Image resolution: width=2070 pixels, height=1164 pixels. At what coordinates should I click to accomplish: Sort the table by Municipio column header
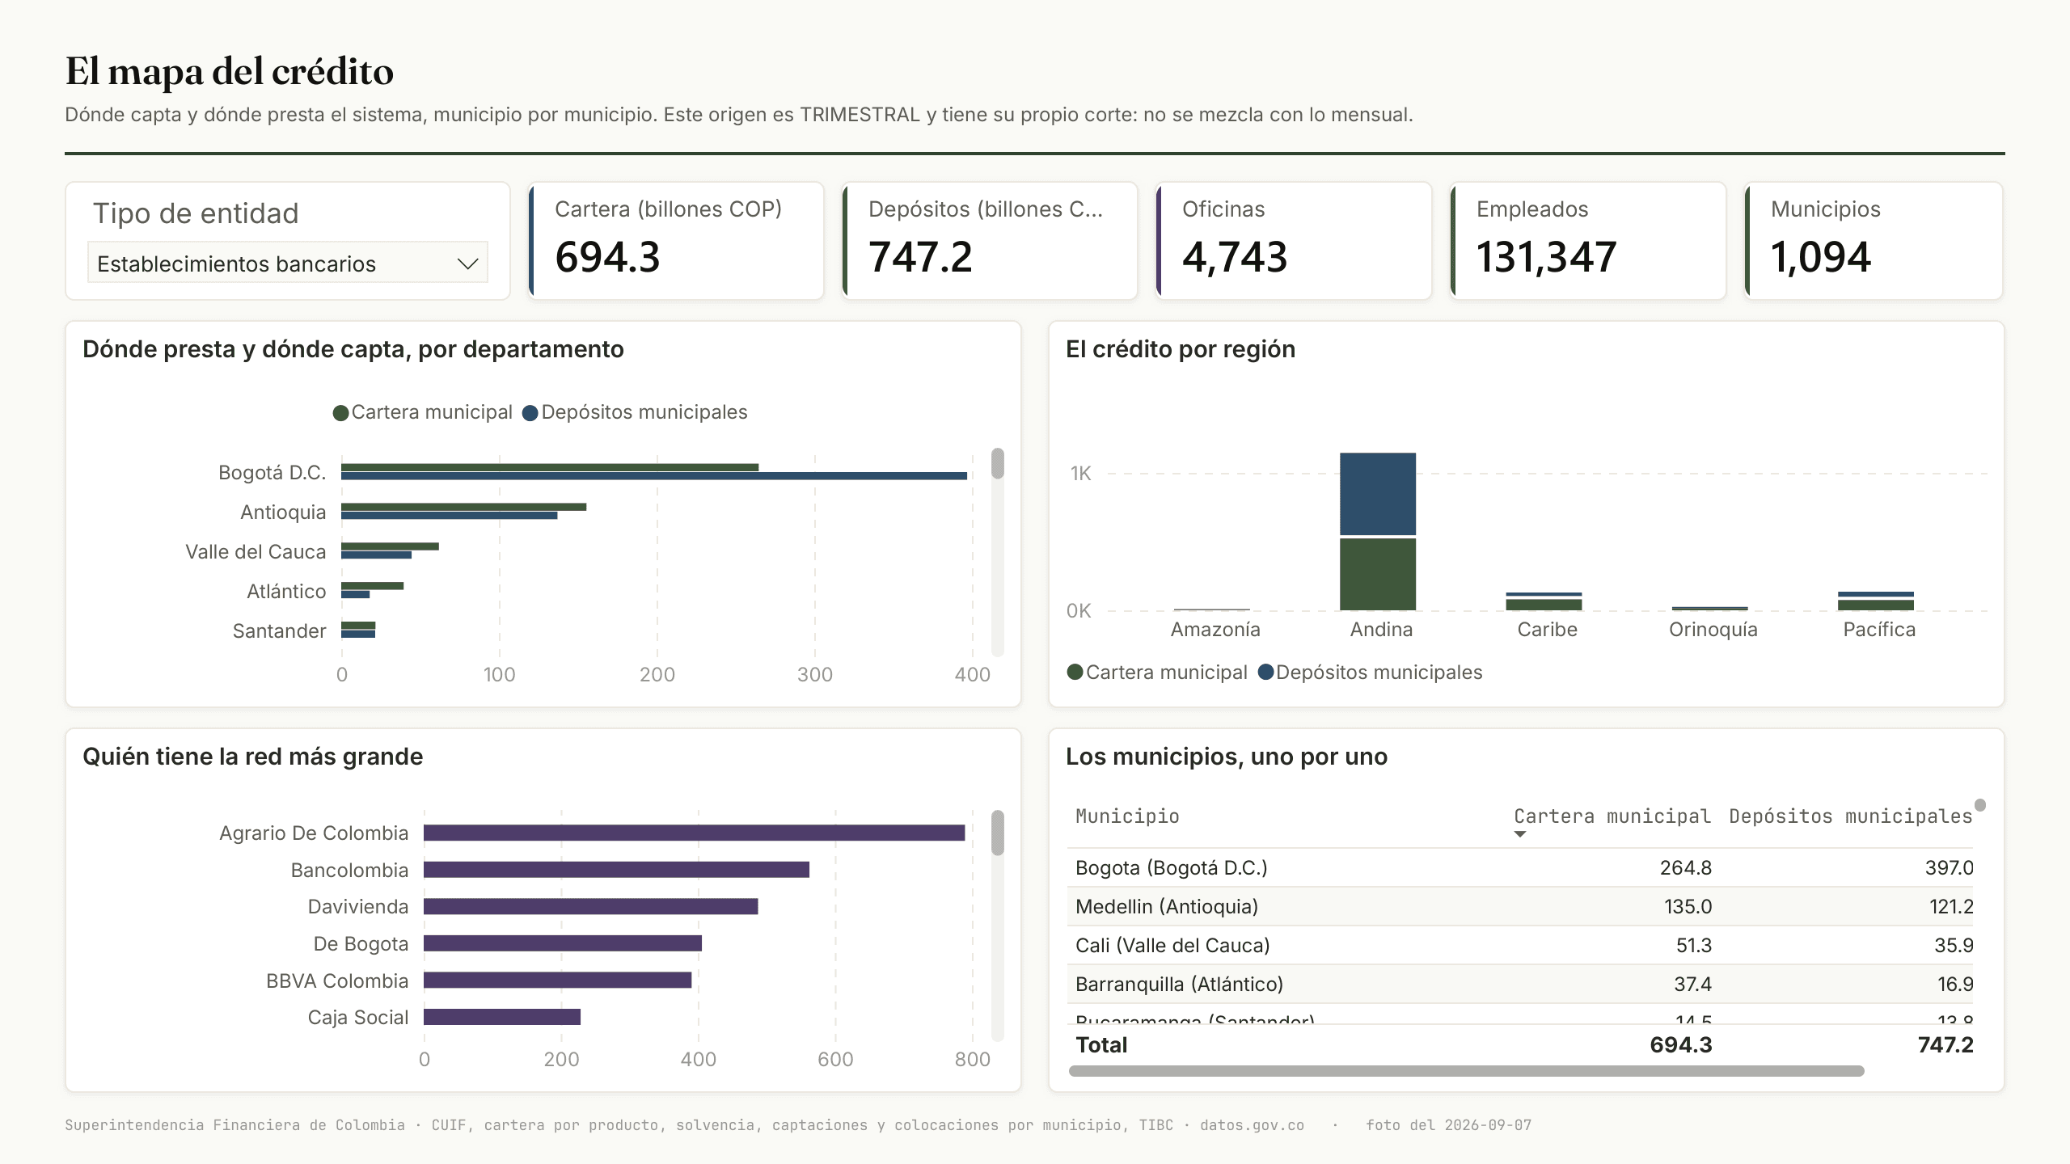point(1127,816)
